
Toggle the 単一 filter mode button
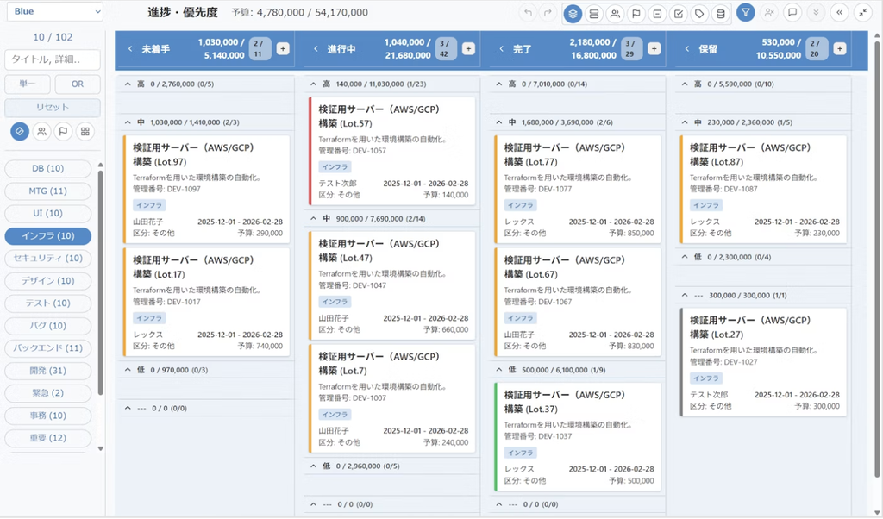point(27,84)
